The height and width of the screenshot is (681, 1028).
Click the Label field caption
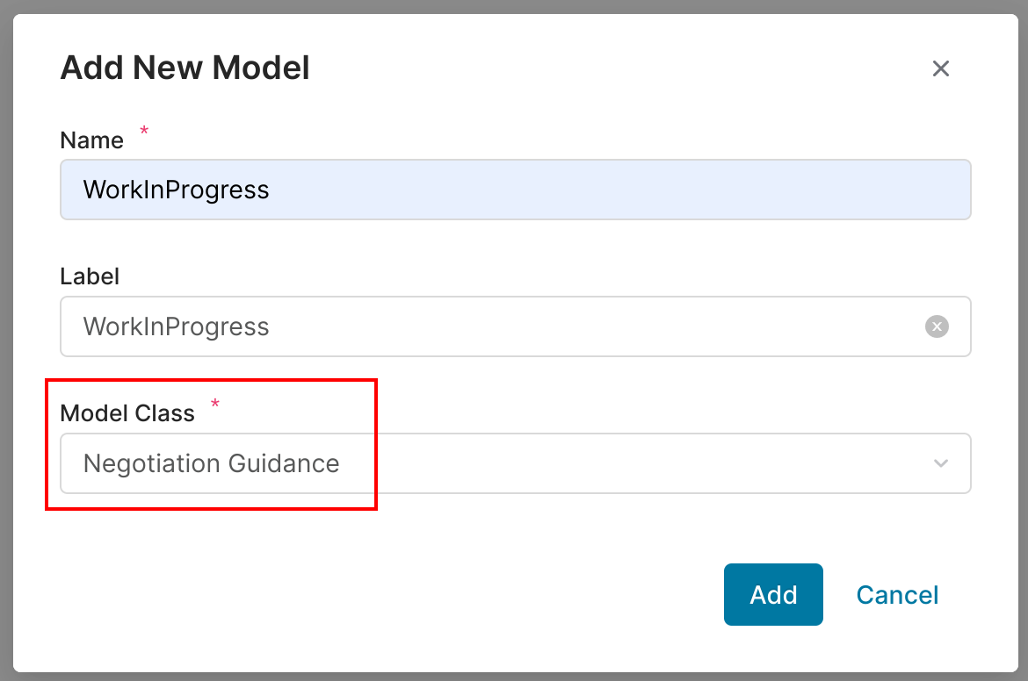tap(89, 276)
